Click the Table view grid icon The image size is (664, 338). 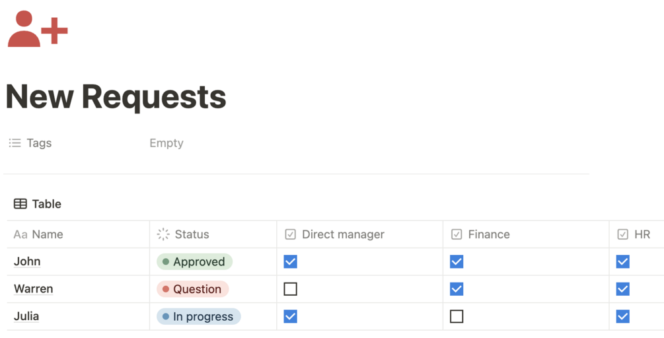click(20, 204)
